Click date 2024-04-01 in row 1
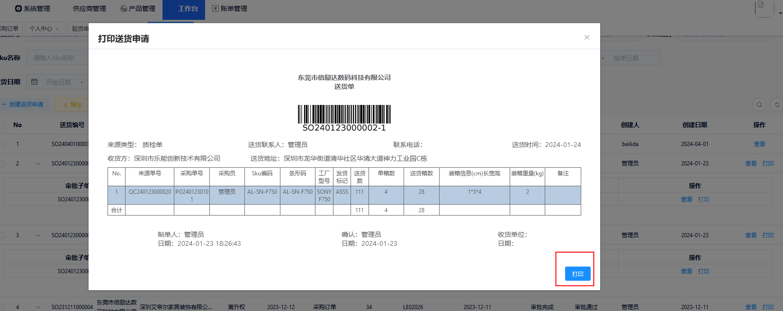This screenshot has height=311, width=783. tap(695, 144)
